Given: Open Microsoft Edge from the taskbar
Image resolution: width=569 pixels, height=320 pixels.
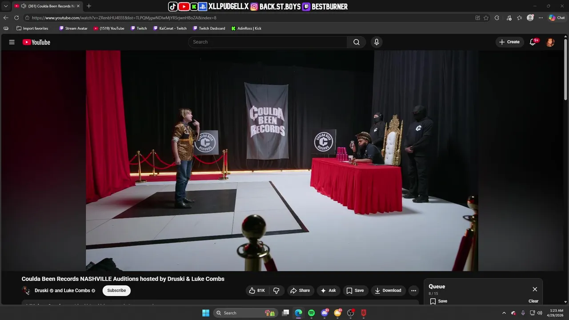Looking at the screenshot, I should point(298,313).
